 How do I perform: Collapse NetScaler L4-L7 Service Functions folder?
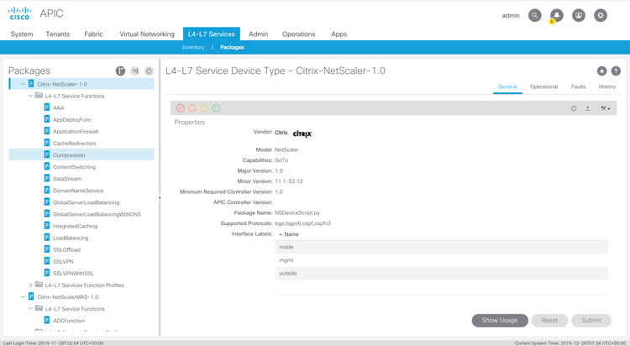(x=30, y=96)
